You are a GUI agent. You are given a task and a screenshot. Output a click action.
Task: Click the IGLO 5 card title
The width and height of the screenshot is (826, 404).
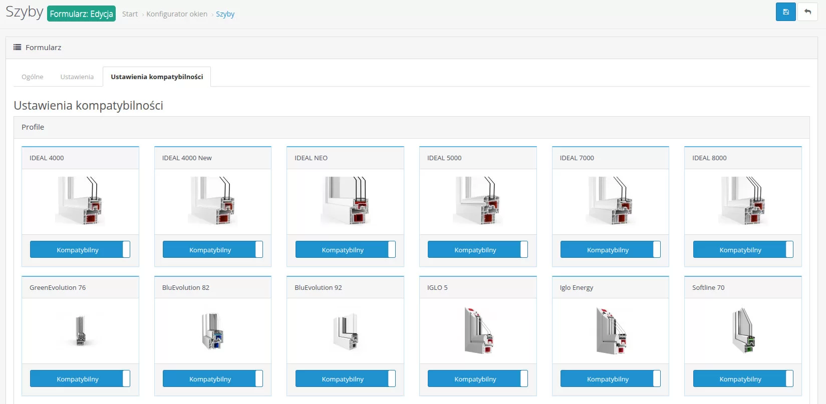(x=437, y=287)
